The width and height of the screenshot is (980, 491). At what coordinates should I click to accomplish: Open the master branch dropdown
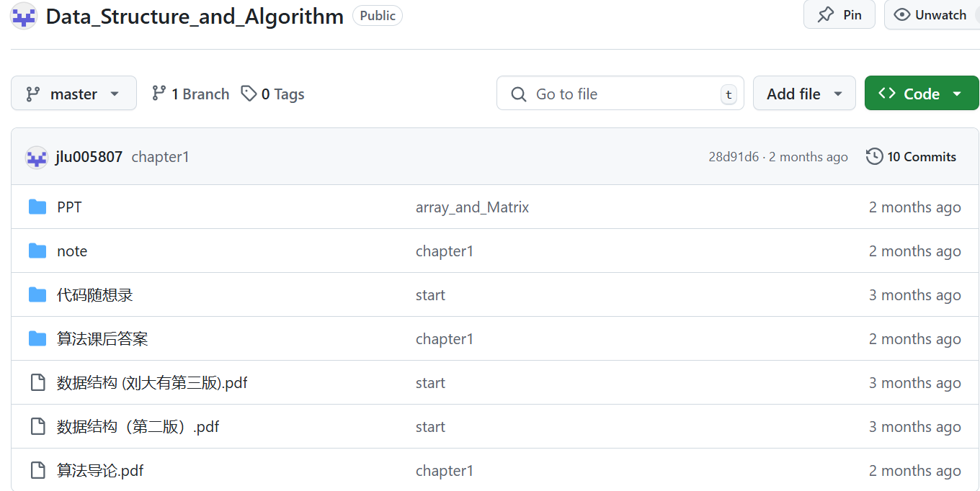click(x=73, y=94)
